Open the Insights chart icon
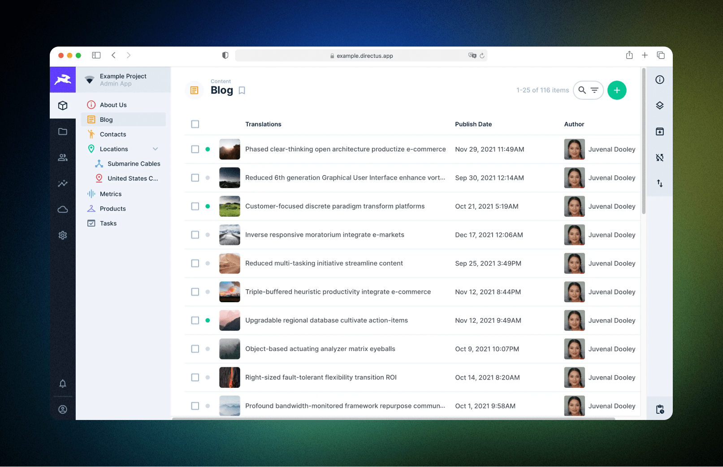This screenshot has height=467, width=723. tap(63, 184)
